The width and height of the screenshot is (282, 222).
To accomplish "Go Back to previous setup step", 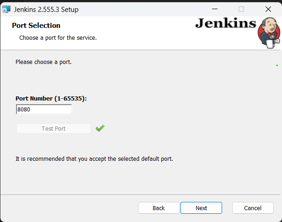I will pos(159,208).
